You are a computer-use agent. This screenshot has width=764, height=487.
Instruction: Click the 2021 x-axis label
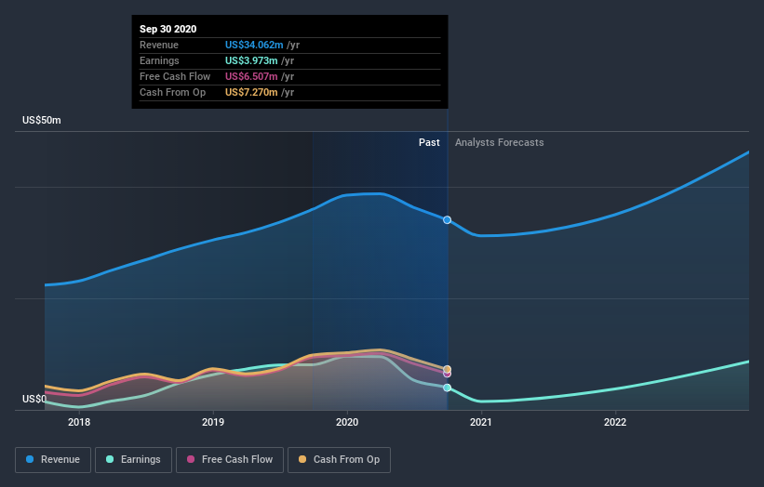tap(481, 422)
